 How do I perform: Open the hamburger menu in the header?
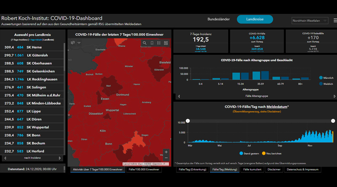[335, 21]
